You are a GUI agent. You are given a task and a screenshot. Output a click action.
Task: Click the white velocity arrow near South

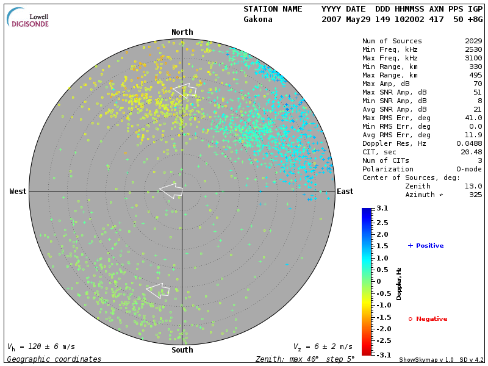pos(158,290)
